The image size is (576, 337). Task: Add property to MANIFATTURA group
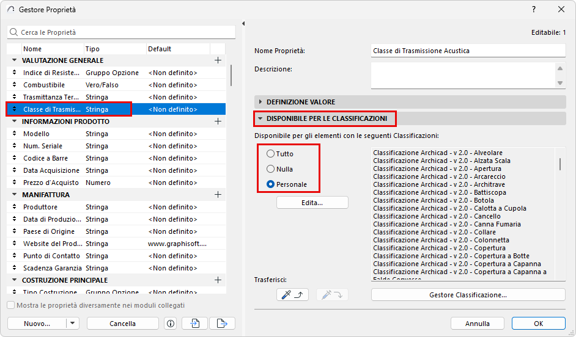point(218,195)
